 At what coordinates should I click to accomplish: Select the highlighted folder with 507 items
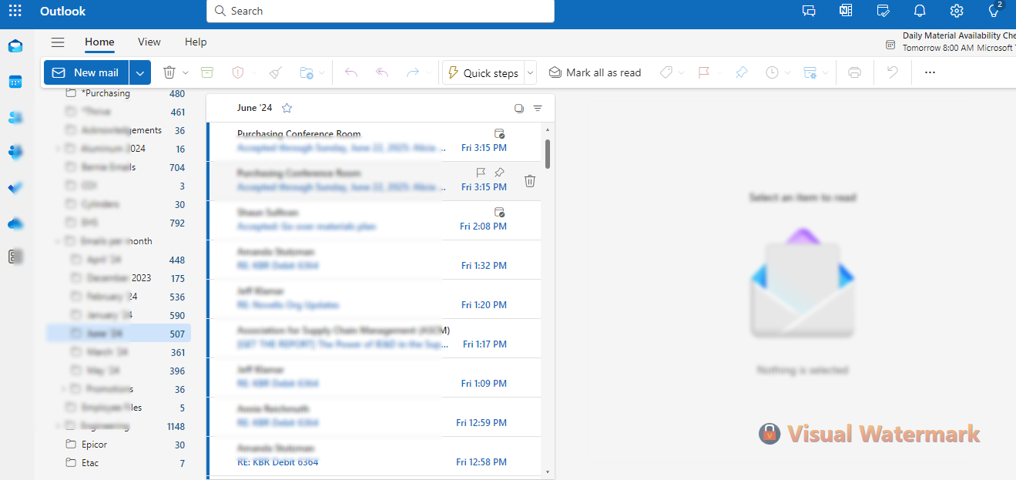(x=119, y=334)
